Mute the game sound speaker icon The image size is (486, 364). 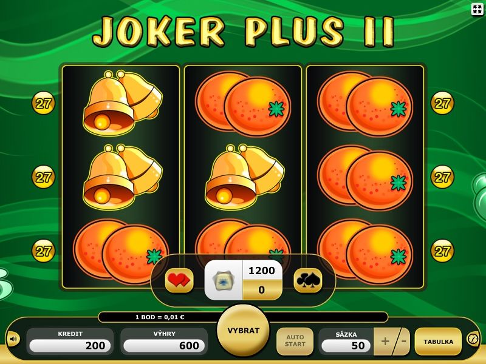[x=13, y=339]
